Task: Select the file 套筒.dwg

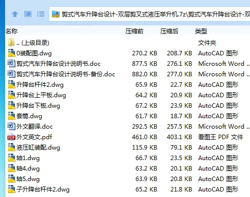Action: 29,116
